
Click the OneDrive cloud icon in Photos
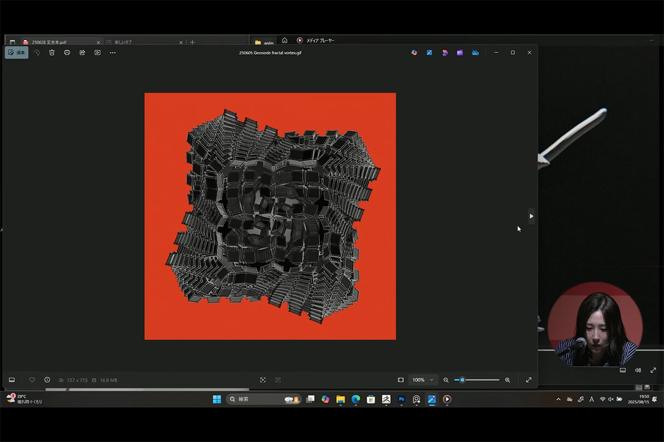coord(475,52)
